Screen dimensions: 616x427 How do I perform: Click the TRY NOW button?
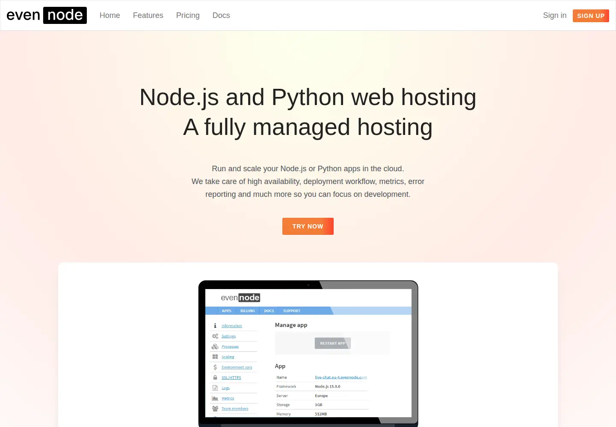tap(308, 226)
